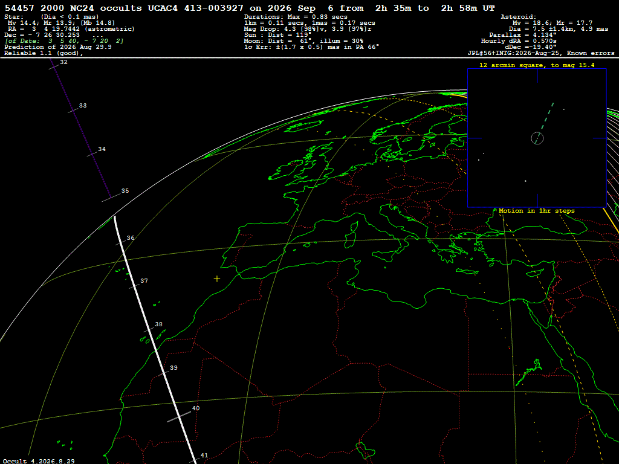Click the 'JPL#56+INTG:2026-Aug-25' orbit source text

(x=516, y=53)
